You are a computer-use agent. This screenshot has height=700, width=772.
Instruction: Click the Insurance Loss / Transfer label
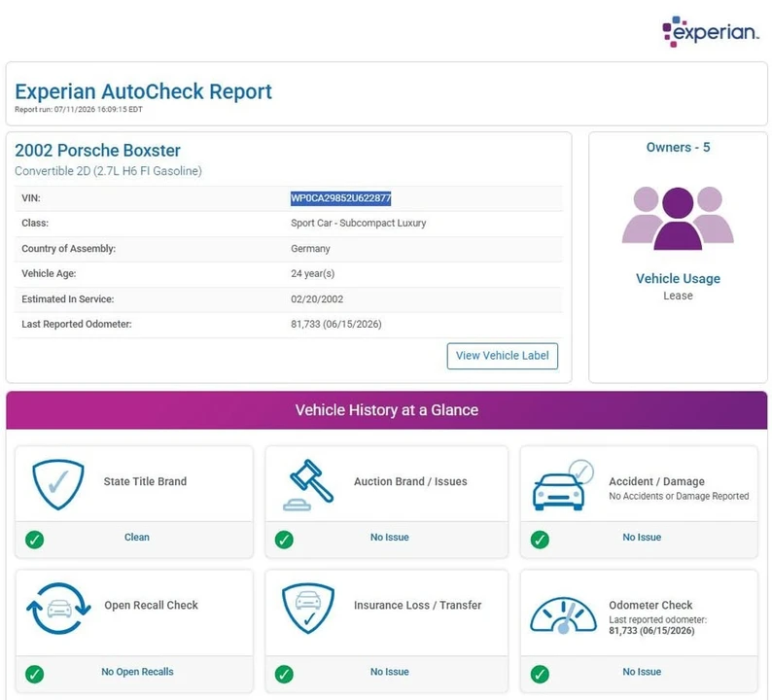point(417,605)
